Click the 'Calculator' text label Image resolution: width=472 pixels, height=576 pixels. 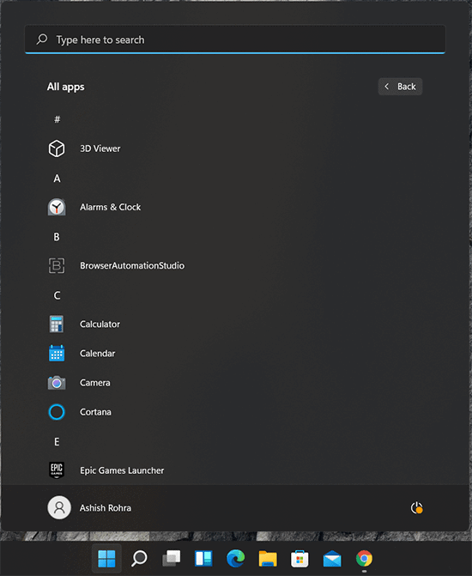[100, 324]
